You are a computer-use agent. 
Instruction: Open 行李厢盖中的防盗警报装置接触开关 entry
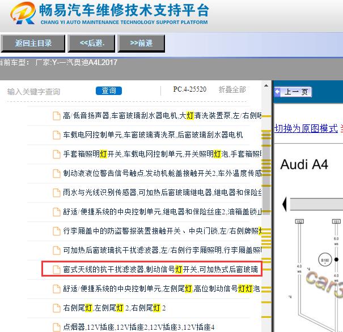click(x=162, y=231)
